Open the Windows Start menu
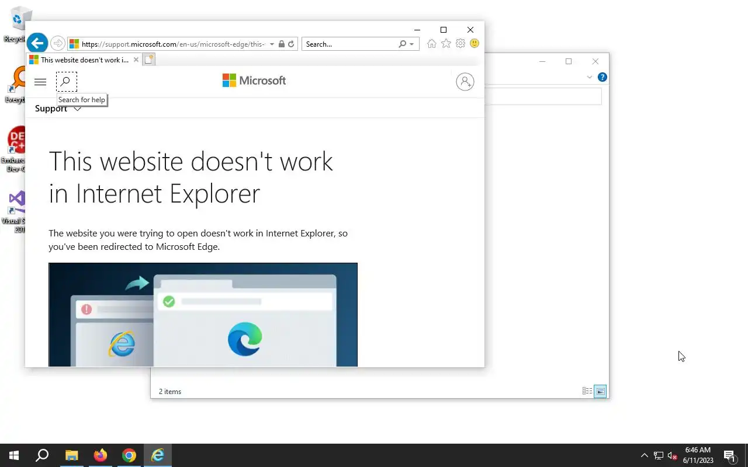 pyautogui.click(x=14, y=455)
